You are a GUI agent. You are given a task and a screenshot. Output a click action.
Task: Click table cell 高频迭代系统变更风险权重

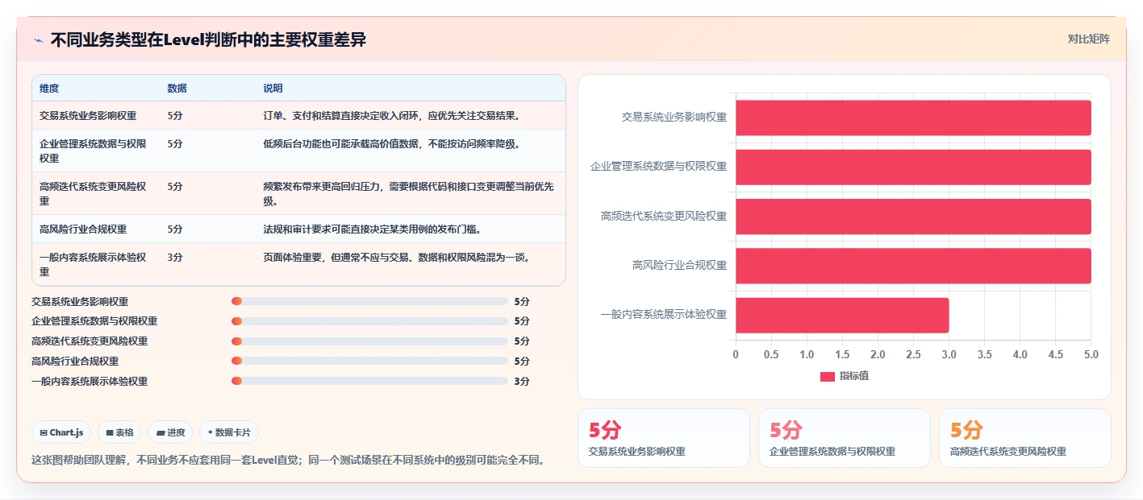(x=93, y=194)
